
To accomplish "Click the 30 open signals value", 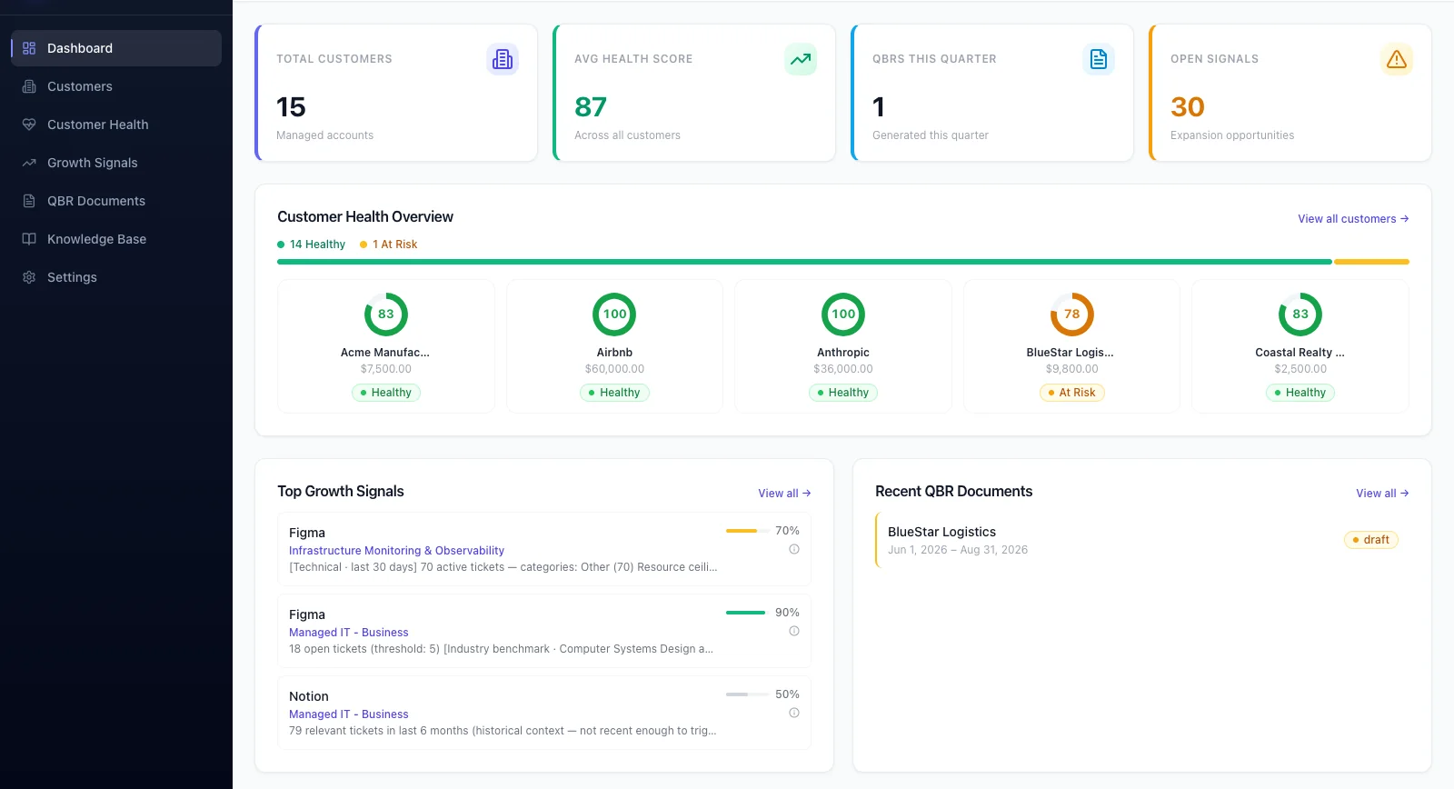I will click(x=1188, y=107).
